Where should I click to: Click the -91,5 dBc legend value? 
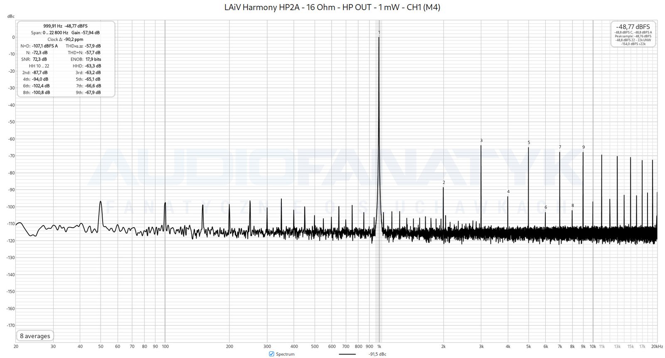pos(377,354)
